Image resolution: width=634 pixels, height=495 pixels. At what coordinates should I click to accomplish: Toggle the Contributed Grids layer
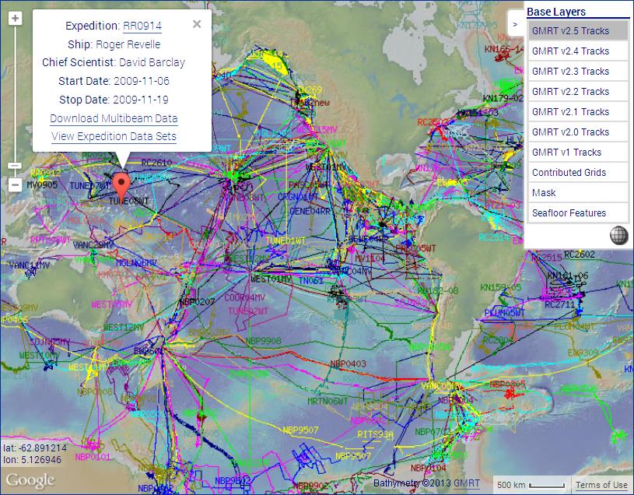(578, 173)
